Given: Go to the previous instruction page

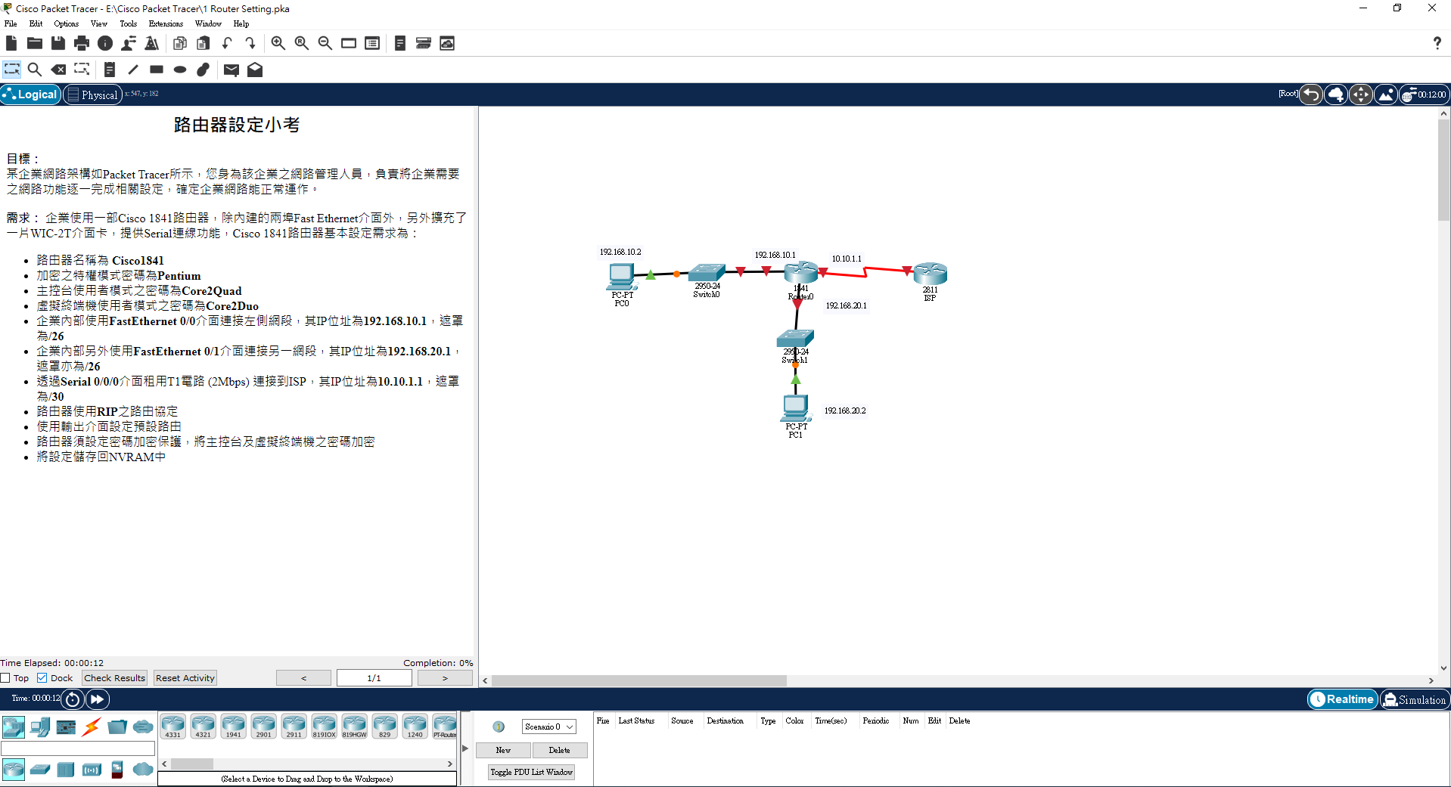Looking at the screenshot, I should [x=303, y=678].
